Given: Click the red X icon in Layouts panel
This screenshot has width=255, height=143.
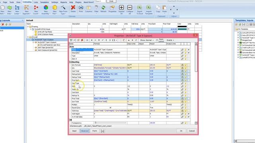Looking at the screenshot, I should click(3, 25).
